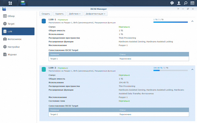Collapse the LUN-1 details chevron

point(192,21)
